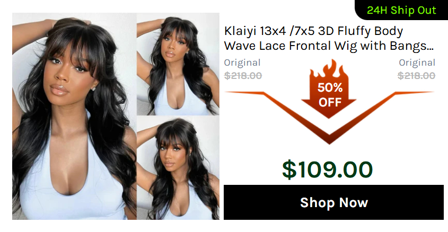Screen dimensions: 448x232
Task: Click the right crossed-out $218.00 price
Action: [x=416, y=76]
